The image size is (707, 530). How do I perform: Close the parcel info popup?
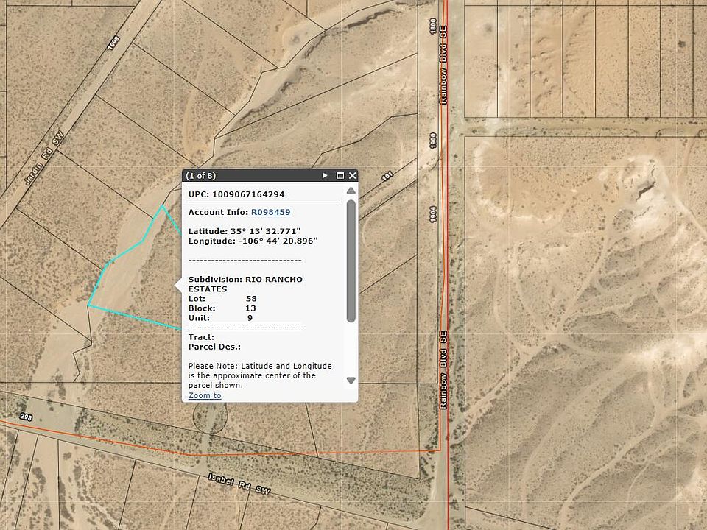pos(353,175)
